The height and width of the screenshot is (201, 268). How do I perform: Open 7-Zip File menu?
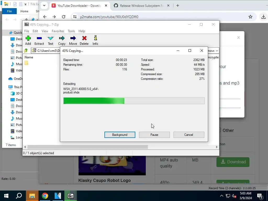pos(27,31)
